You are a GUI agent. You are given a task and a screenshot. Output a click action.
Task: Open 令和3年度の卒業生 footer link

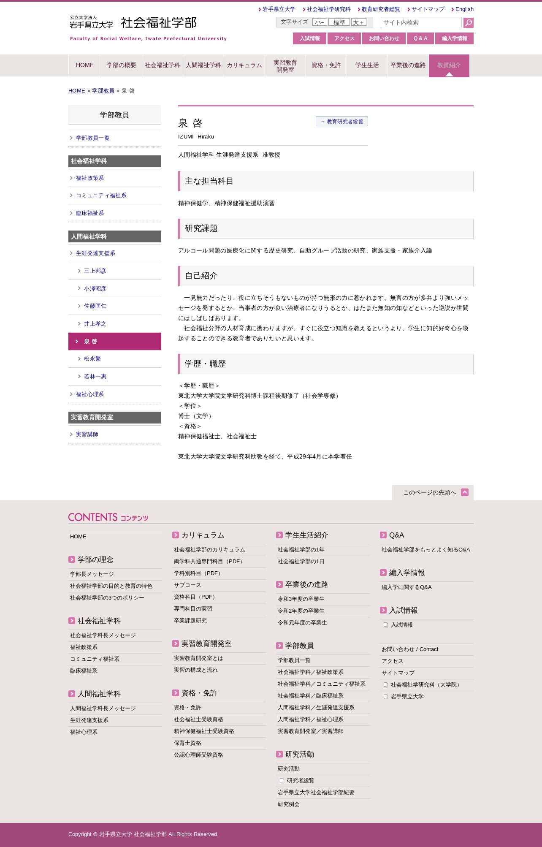point(301,599)
